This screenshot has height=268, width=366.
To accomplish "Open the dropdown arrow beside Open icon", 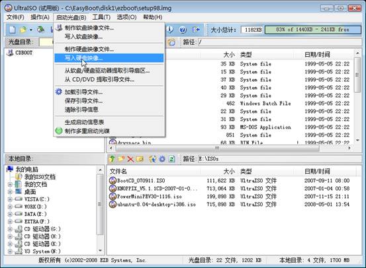I will point(30,30).
